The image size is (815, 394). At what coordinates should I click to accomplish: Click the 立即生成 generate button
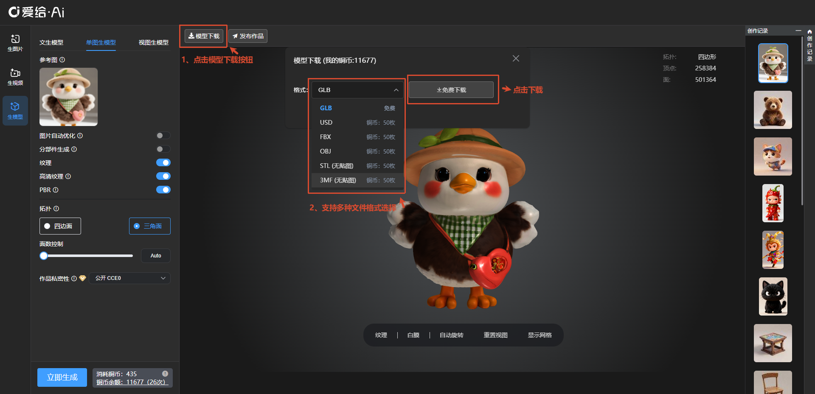(62, 377)
